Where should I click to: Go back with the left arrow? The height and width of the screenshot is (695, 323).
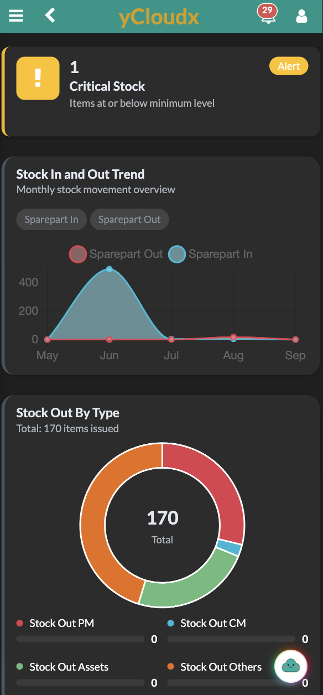(50, 15)
